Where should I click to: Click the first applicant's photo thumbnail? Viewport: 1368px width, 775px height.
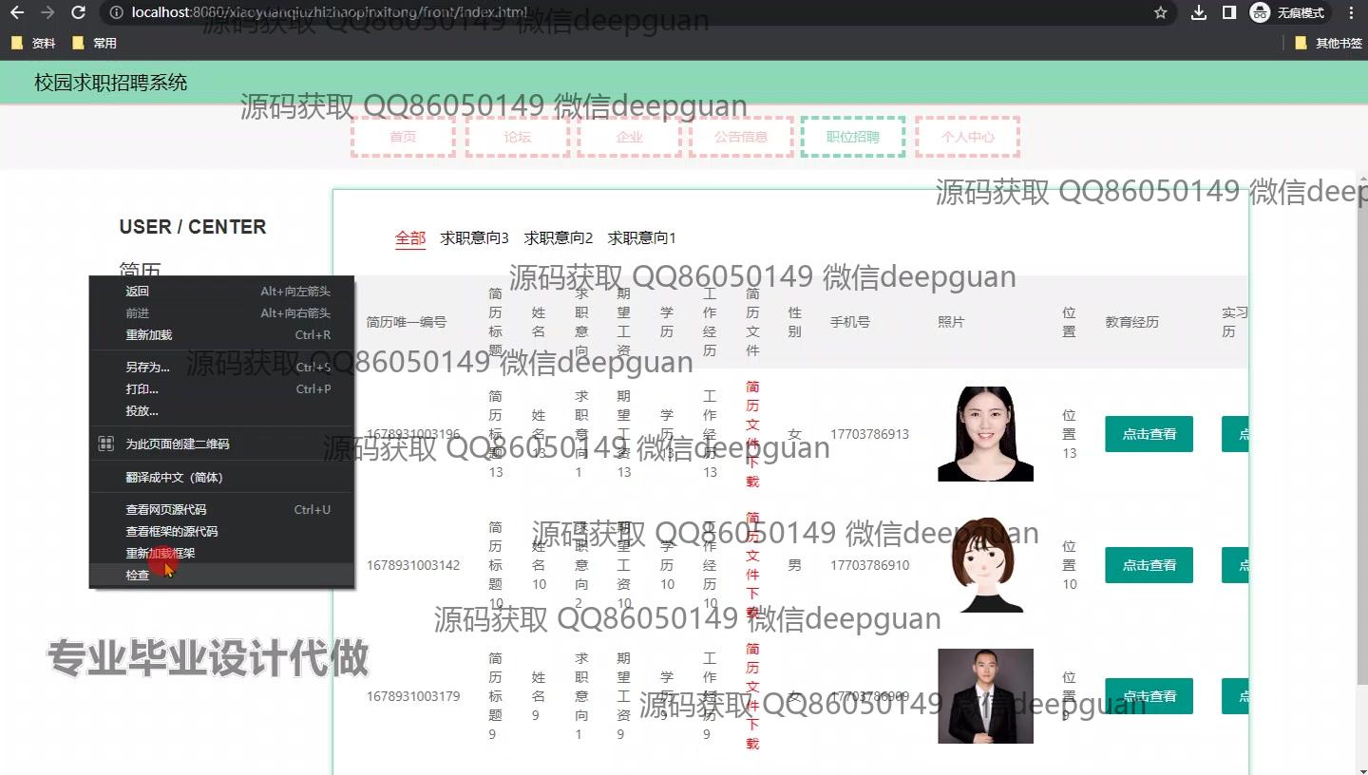point(985,434)
